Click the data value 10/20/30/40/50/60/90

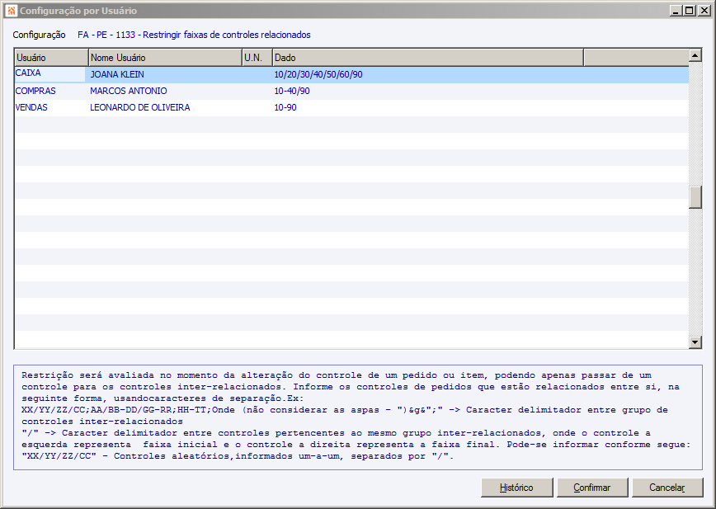click(318, 74)
